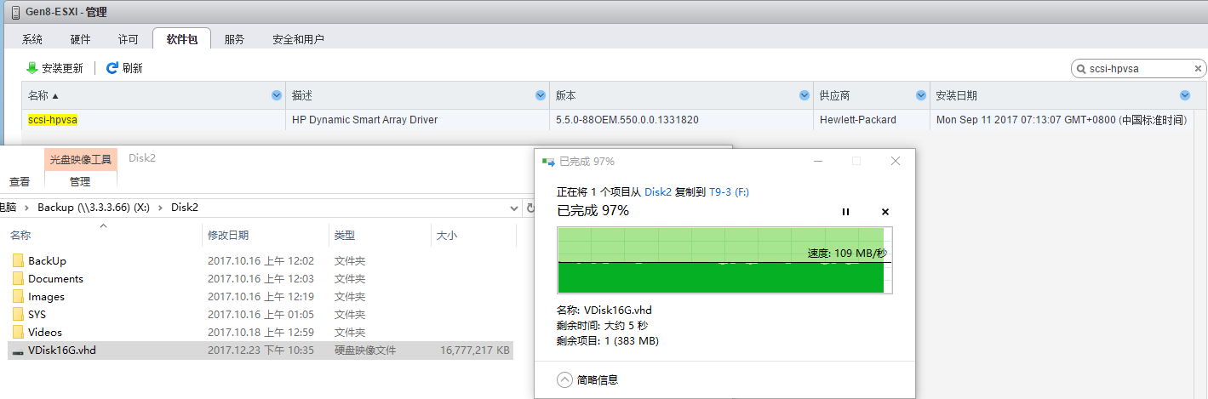
Task: Select the BackUp folder icon
Action: pyautogui.click(x=19, y=261)
